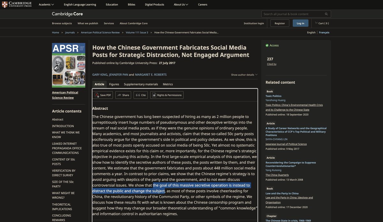Screen dimensions: 383x222
Task: Click the search journal & book content field
Action: (293, 14)
